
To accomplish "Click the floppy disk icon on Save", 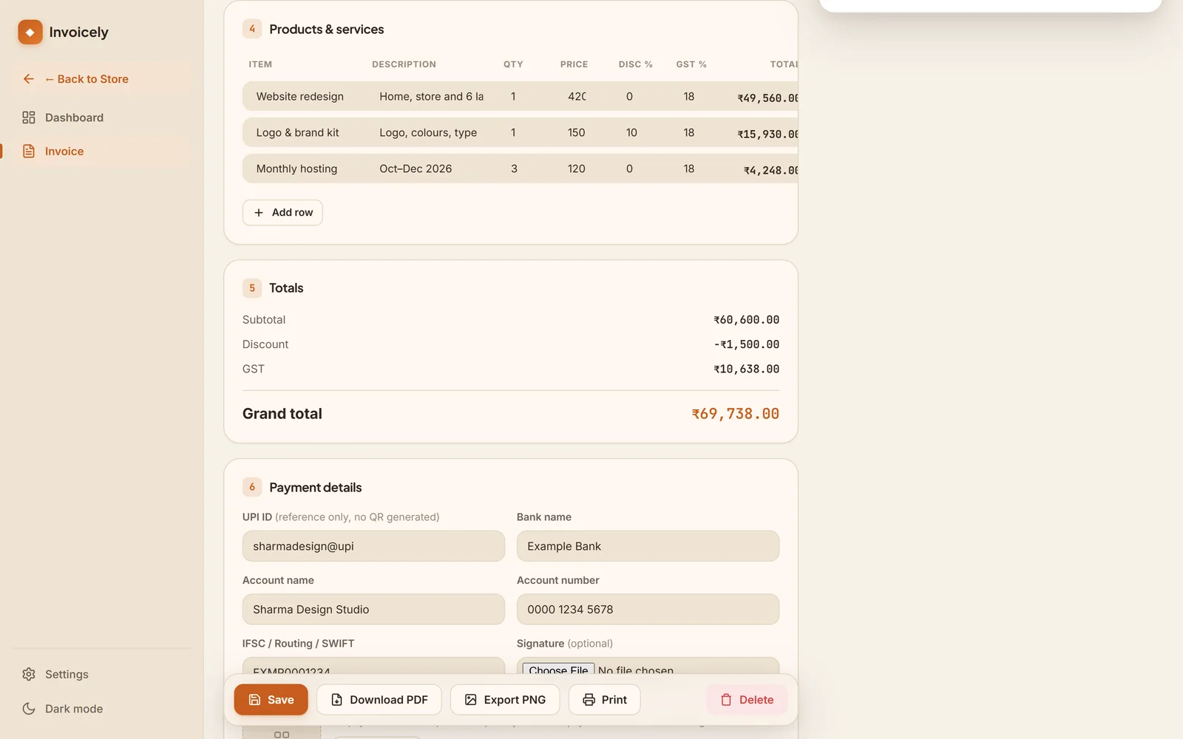I will point(254,700).
